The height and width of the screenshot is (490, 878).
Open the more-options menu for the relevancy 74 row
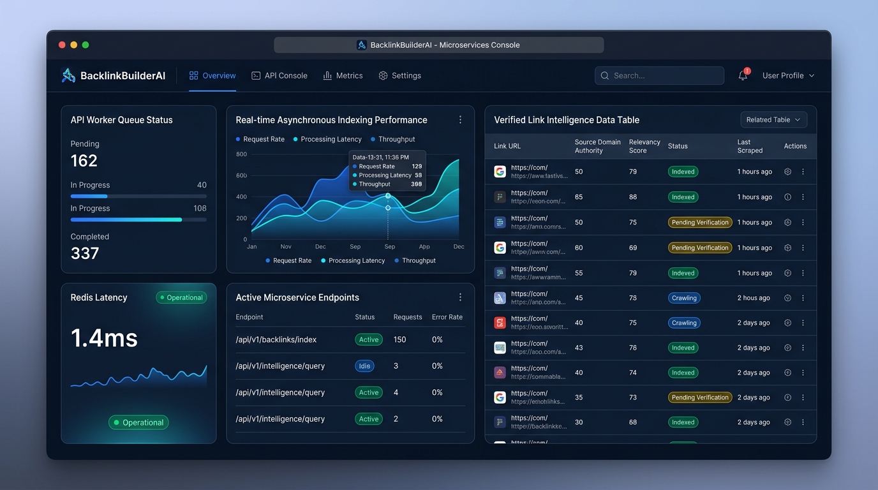coord(803,373)
